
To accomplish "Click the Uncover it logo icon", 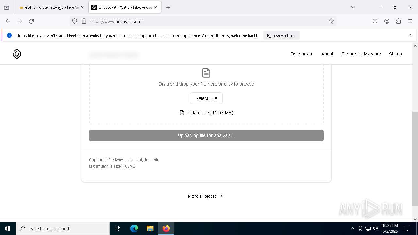I will (x=17, y=54).
